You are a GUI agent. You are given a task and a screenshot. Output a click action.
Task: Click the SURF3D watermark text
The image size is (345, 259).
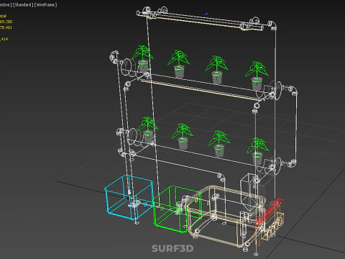tap(172, 248)
